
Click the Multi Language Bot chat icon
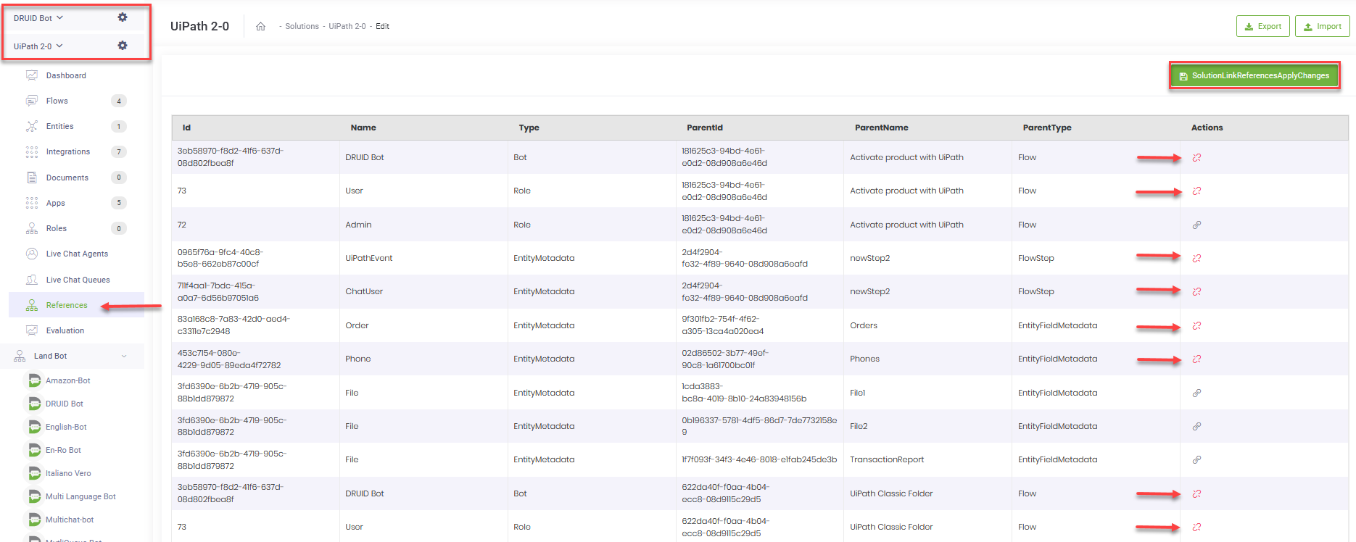34,496
